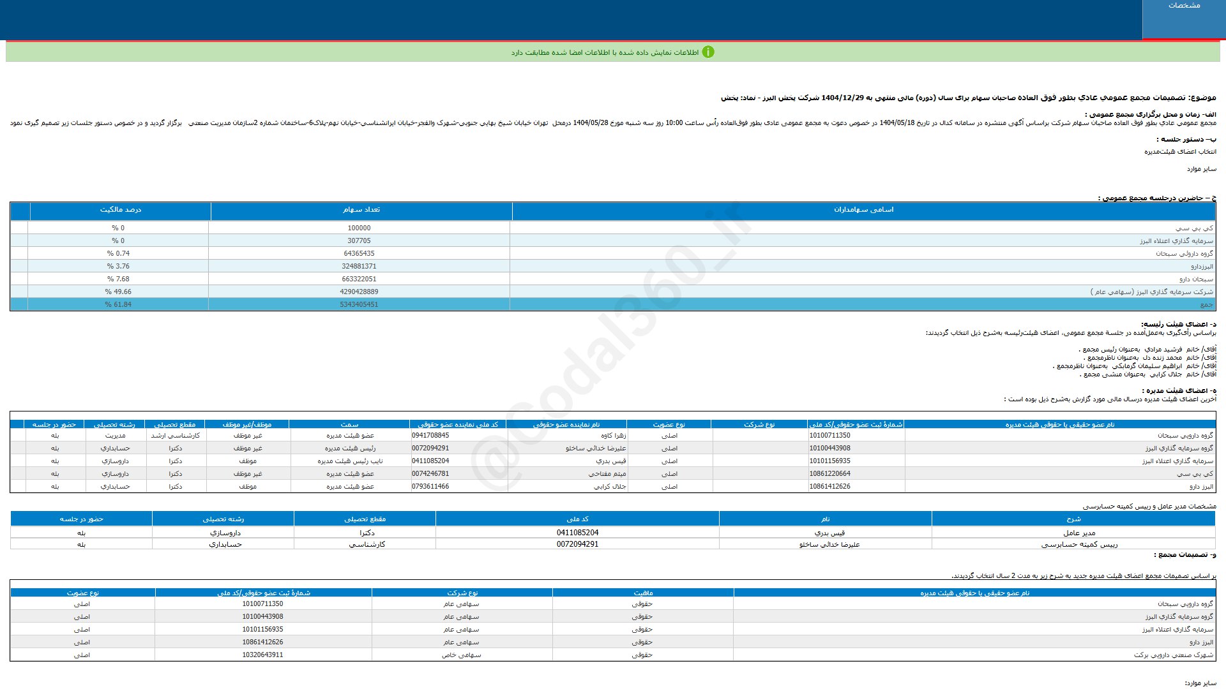Image resolution: width=1226 pixels, height=689 pixels.
Task: Click the کد ملی نماینده عضو حقوقی header
Action: [458, 425]
